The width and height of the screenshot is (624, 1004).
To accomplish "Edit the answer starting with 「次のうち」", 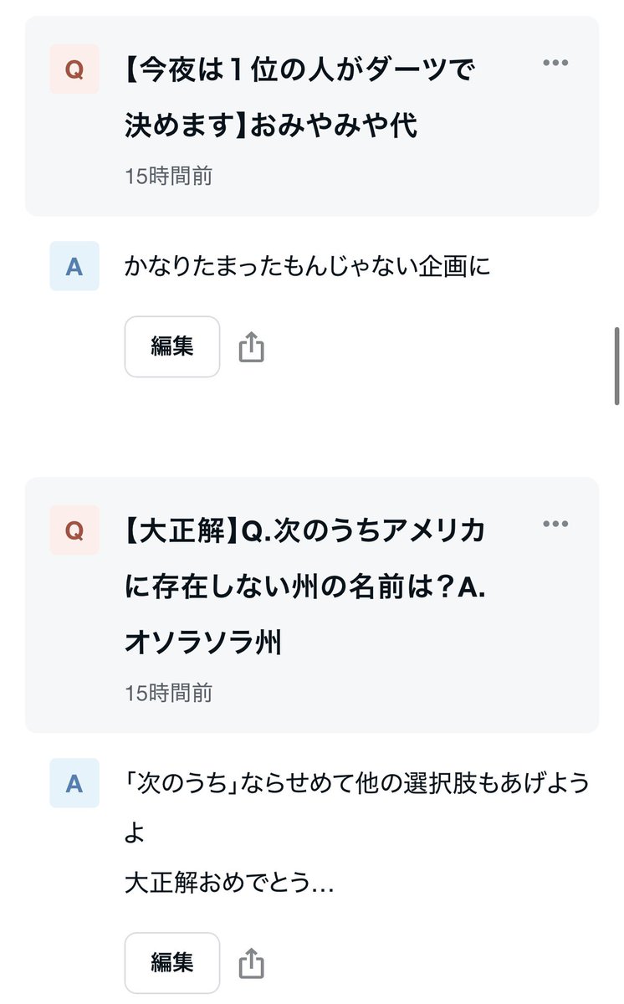I will click(172, 963).
